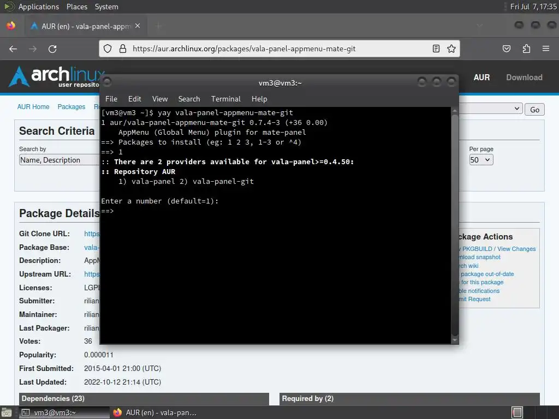Click Download header navigation item
559x419 pixels.
pos(524,77)
